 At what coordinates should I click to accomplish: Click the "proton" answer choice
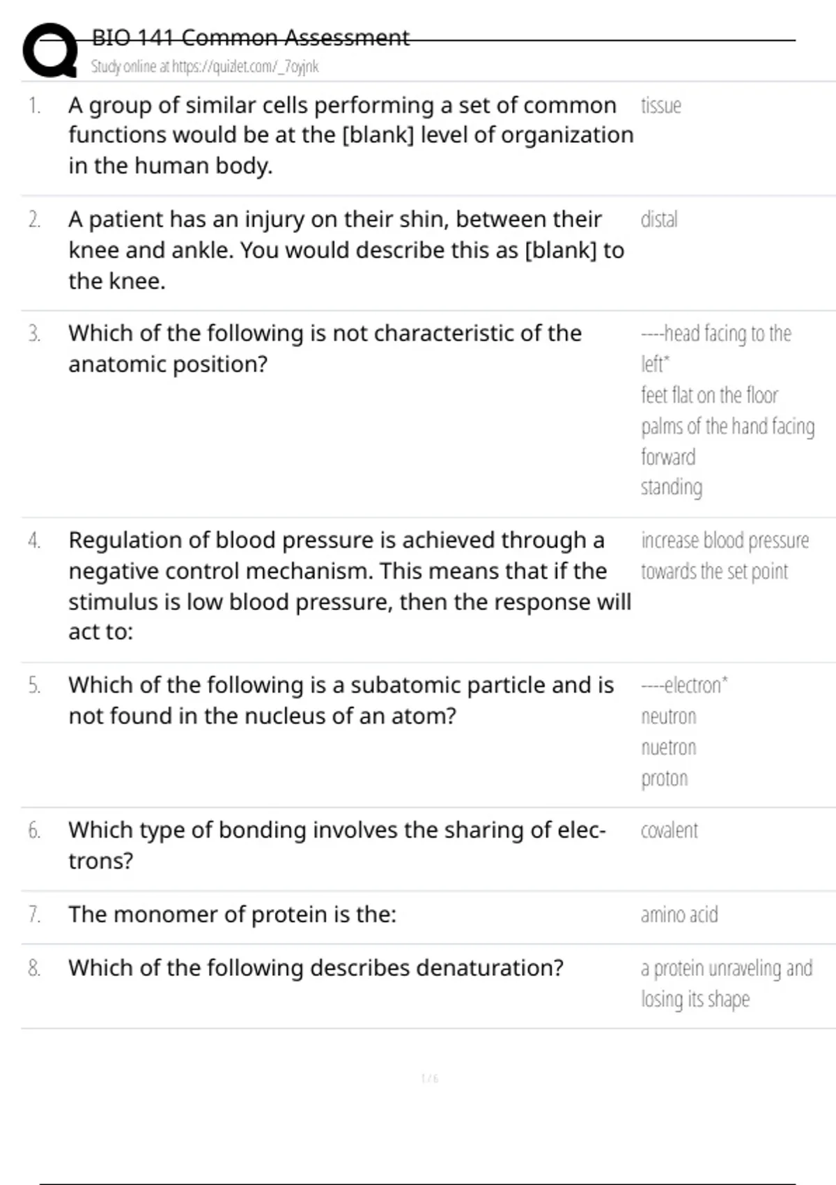[664, 779]
